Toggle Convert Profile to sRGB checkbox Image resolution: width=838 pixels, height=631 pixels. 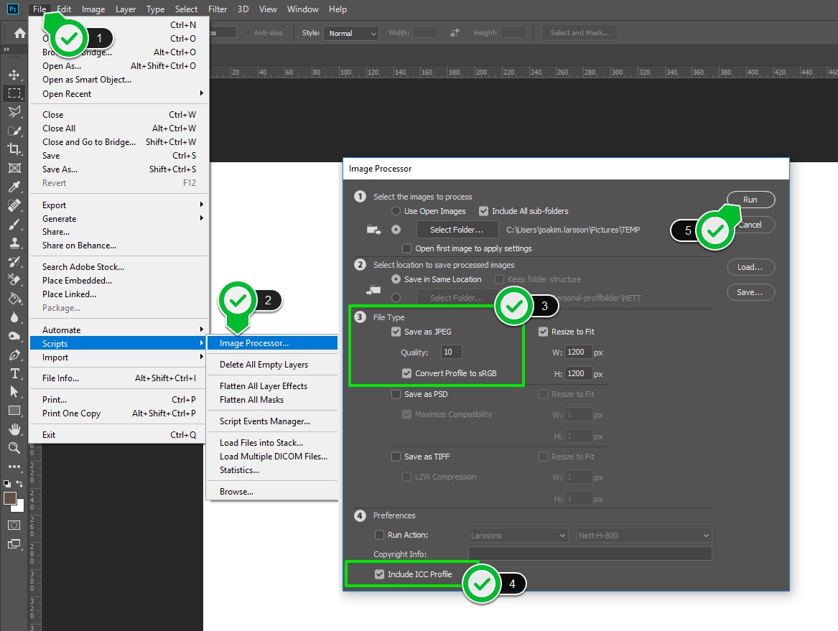406,373
